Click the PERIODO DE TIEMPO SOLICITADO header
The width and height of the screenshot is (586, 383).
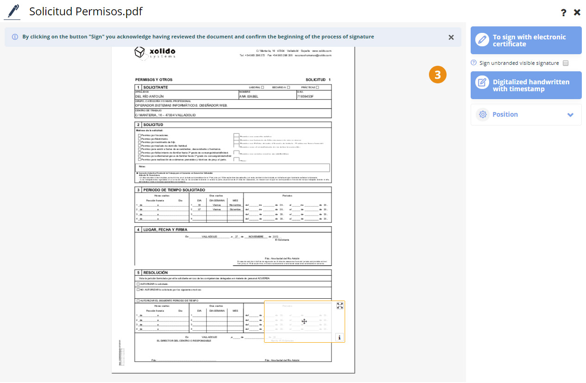174,190
